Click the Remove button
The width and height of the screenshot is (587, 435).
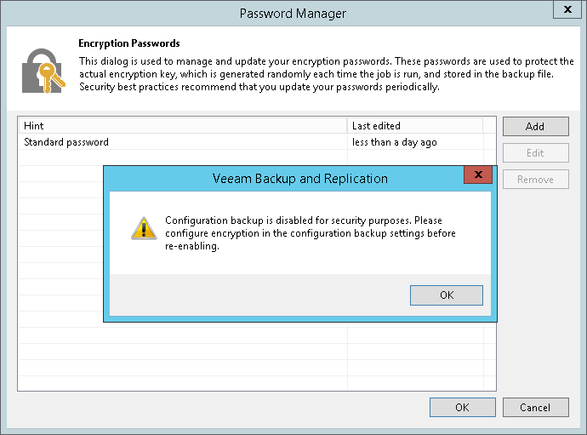[x=535, y=180]
